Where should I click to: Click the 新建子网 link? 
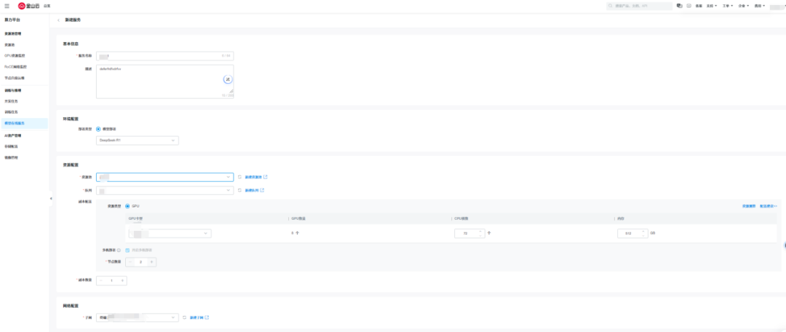click(x=199, y=317)
